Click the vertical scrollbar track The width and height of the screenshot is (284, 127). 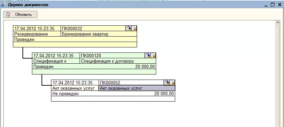pyautogui.click(x=278, y=76)
